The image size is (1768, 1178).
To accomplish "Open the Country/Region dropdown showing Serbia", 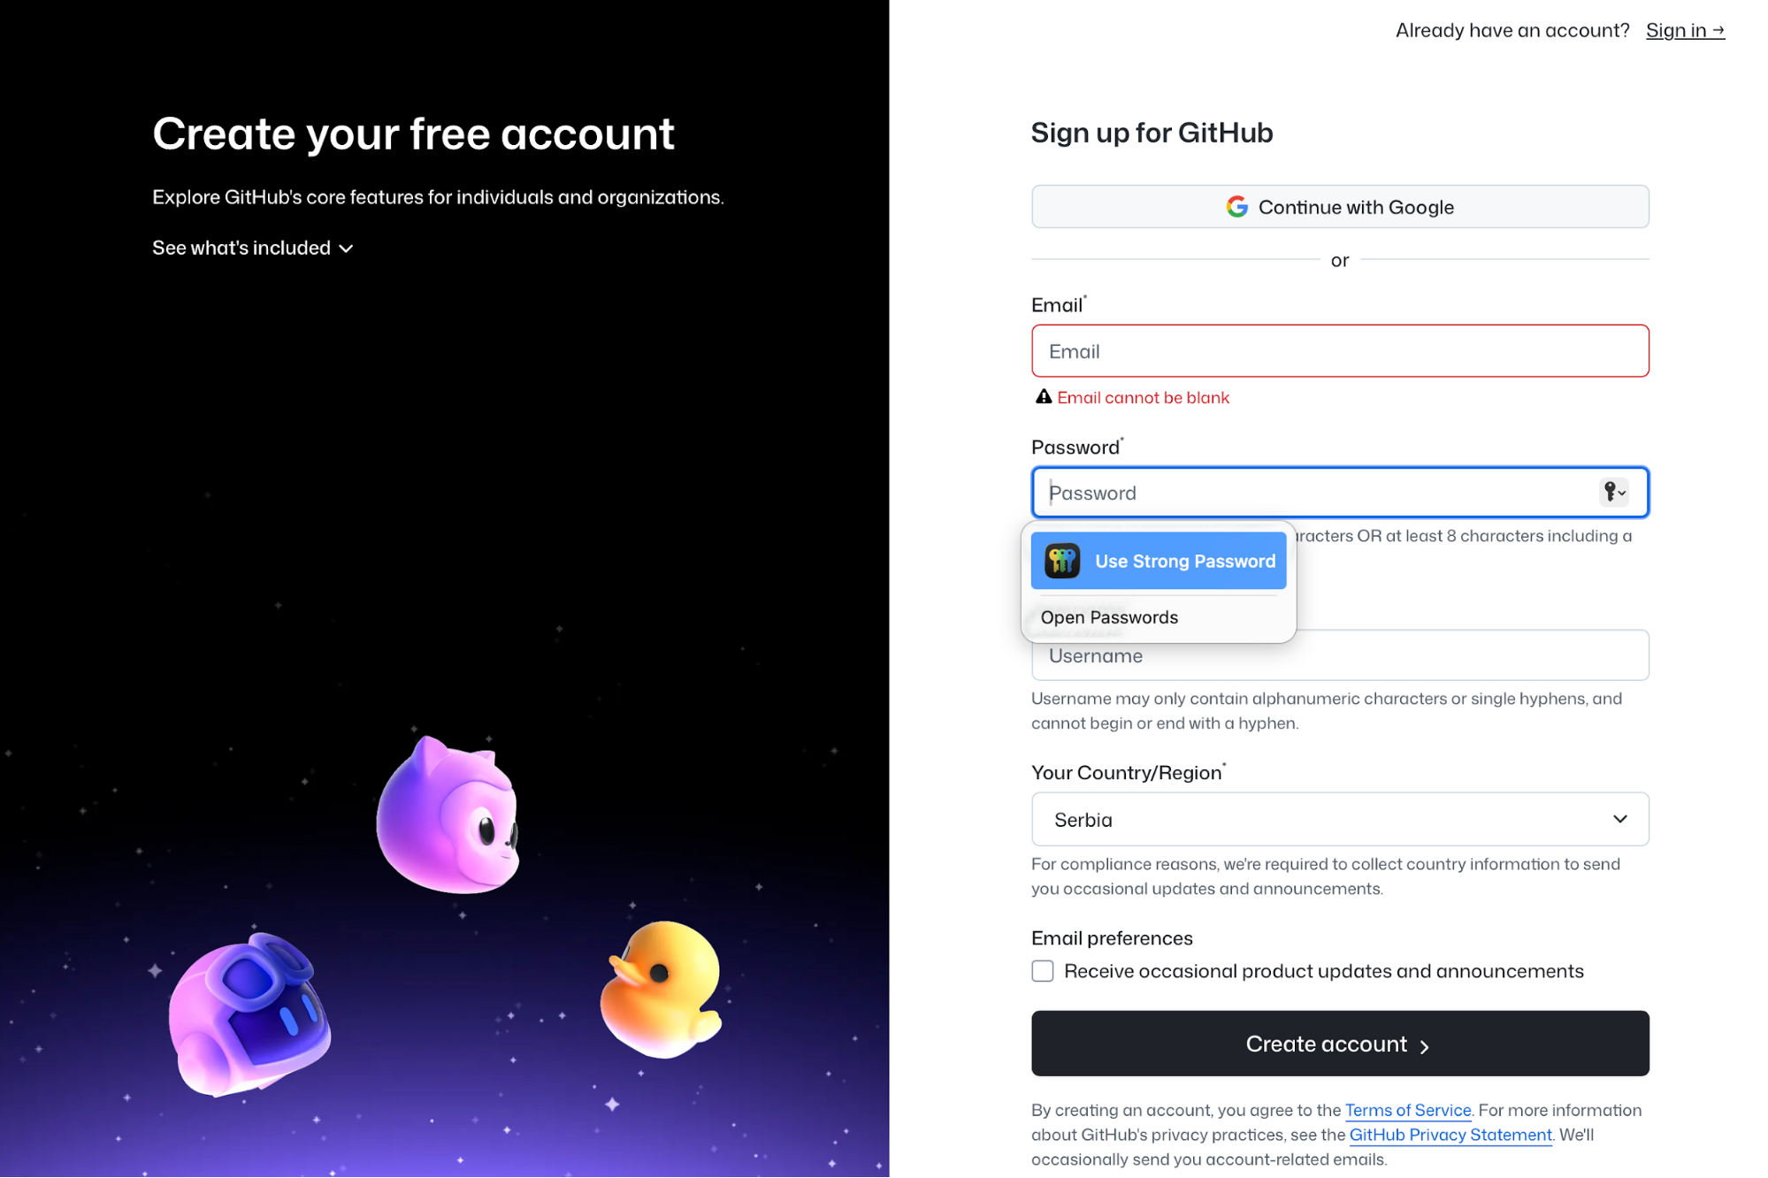I will pyautogui.click(x=1340, y=819).
